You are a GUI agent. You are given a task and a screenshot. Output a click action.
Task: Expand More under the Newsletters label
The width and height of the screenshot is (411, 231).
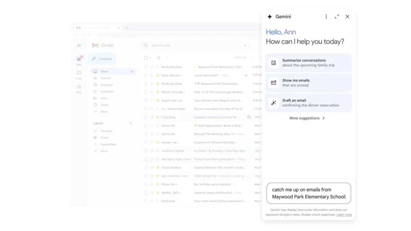coord(104,151)
